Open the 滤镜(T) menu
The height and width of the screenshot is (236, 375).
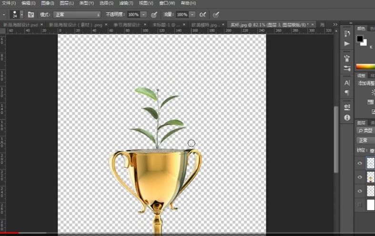[x=126, y=3]
